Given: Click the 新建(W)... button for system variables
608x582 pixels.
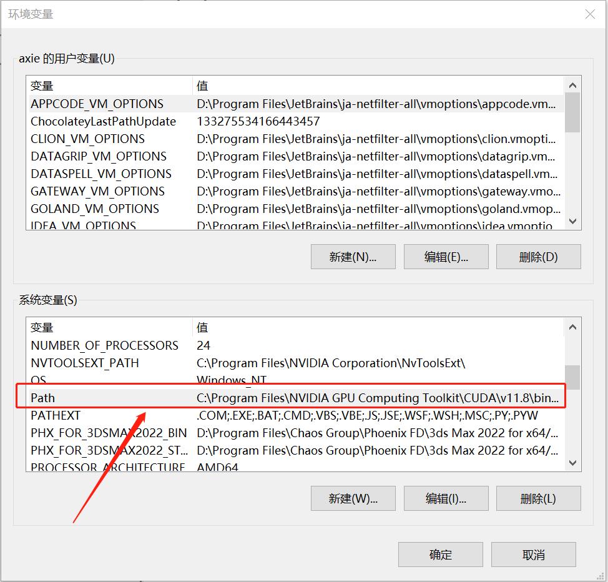Looking at the screenshot, I should [x=353, y=498].
